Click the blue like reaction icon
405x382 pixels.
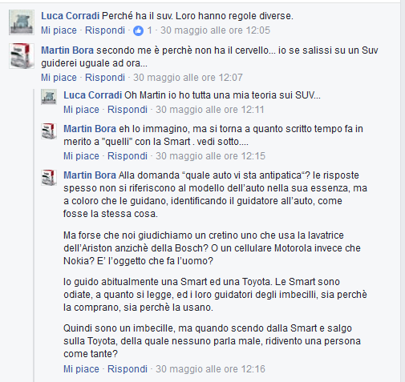click(138, 30)
